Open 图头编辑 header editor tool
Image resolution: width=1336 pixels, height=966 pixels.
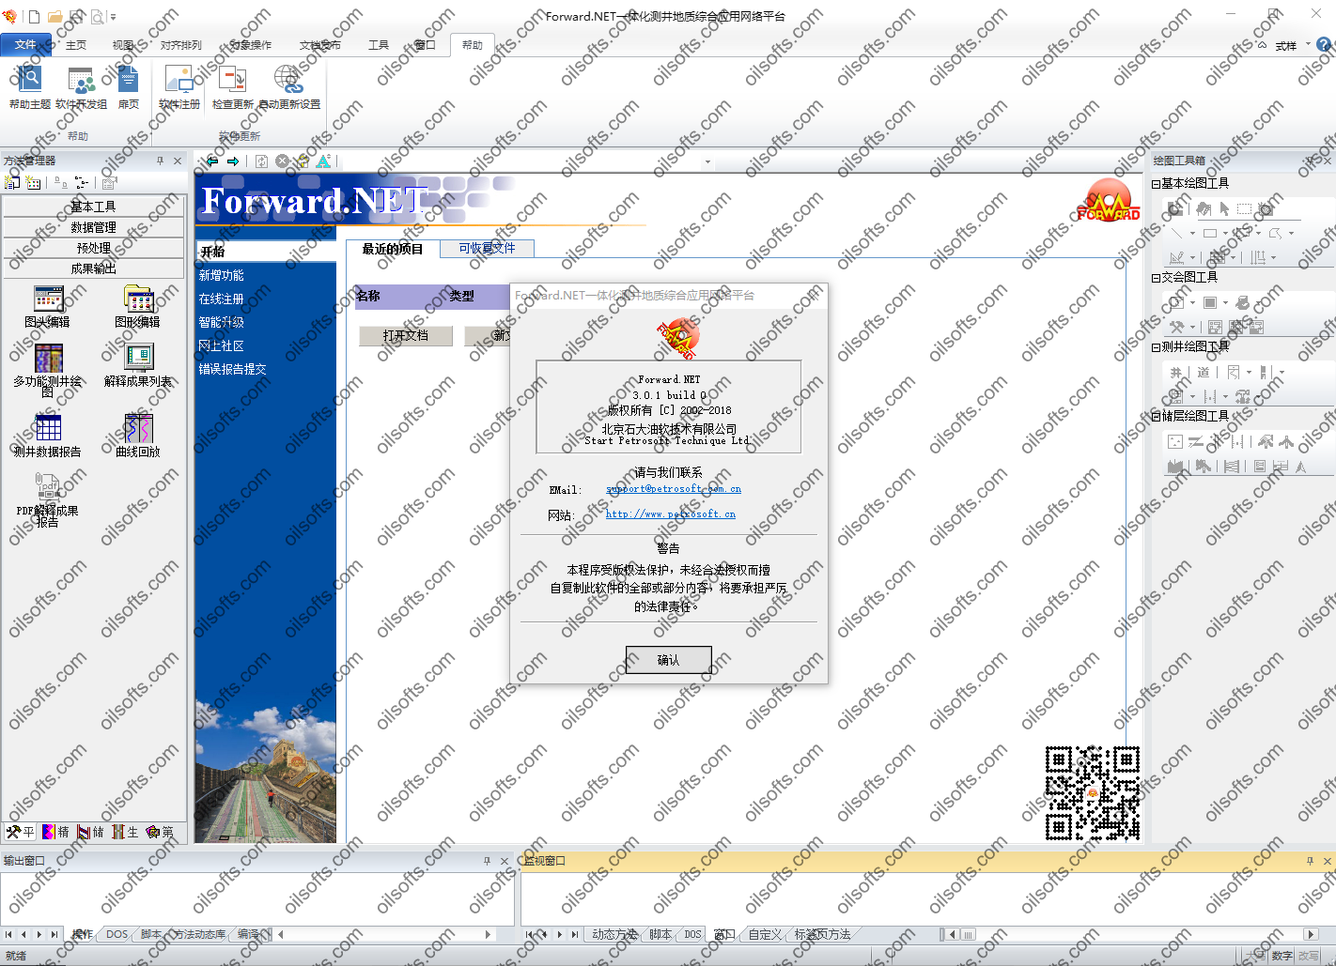(x=48, y=307)
